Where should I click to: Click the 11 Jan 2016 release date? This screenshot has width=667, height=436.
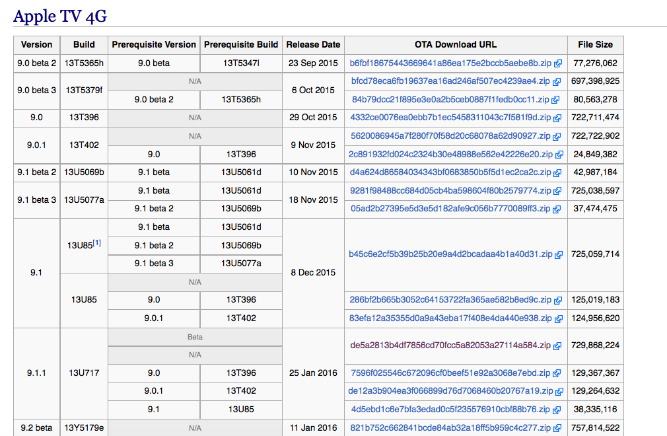[x=313, y=427]
